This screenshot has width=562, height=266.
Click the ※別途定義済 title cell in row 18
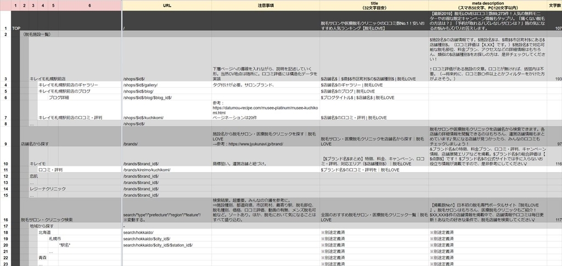[x=374, y=233]
